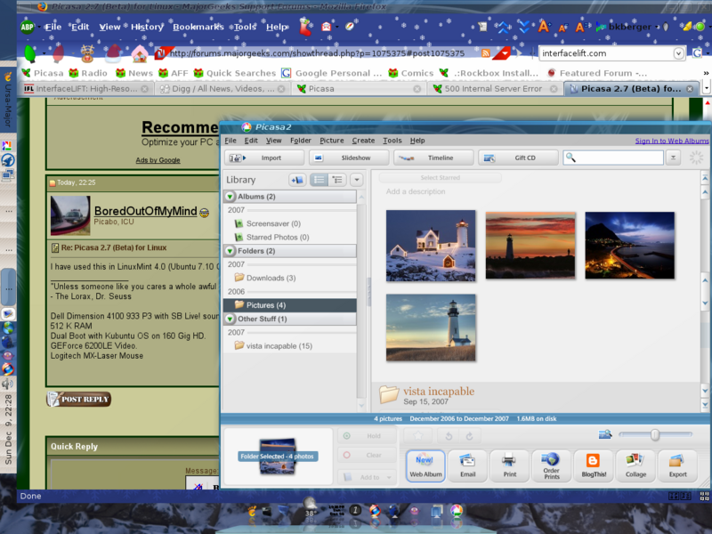
Task: Make a Collage from the folder
Action: (x=635, y=465)
